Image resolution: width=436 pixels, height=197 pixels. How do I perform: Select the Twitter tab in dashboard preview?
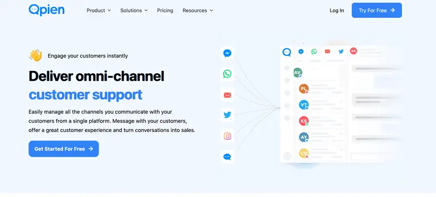tap(341, 51)
